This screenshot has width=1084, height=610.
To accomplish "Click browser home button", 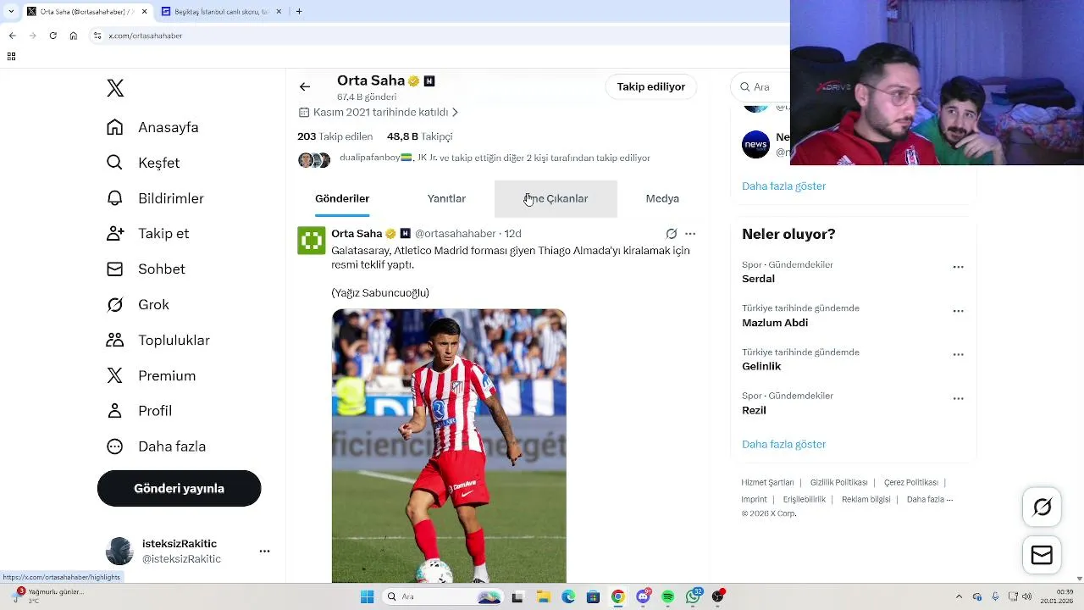I will click(74, 36).
